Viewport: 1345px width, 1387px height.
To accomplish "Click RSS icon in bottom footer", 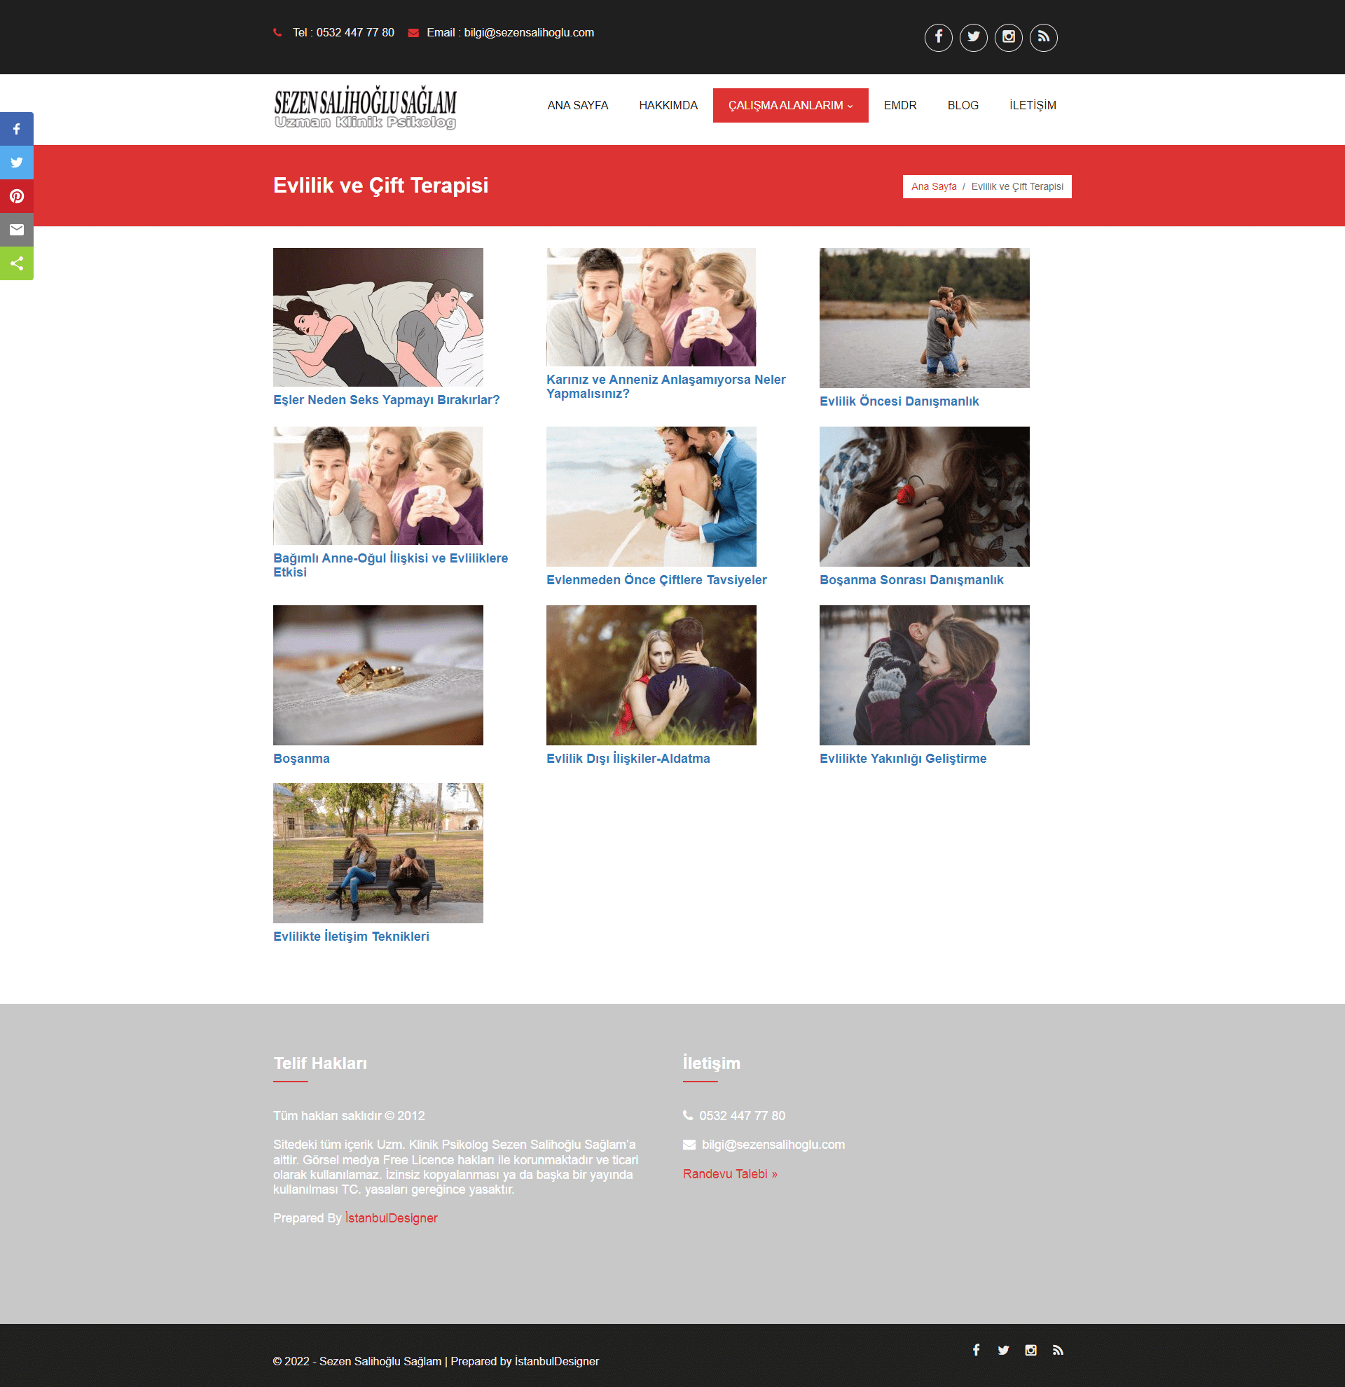I will [1058, 1349].
